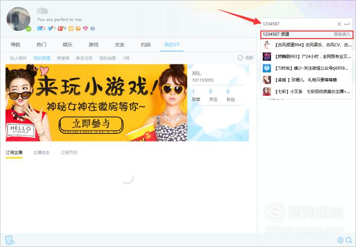Viewport: 356px width, 247px height.
Task: Open the 来玩小游戏 banner
Action: click(x=96, y=102)
